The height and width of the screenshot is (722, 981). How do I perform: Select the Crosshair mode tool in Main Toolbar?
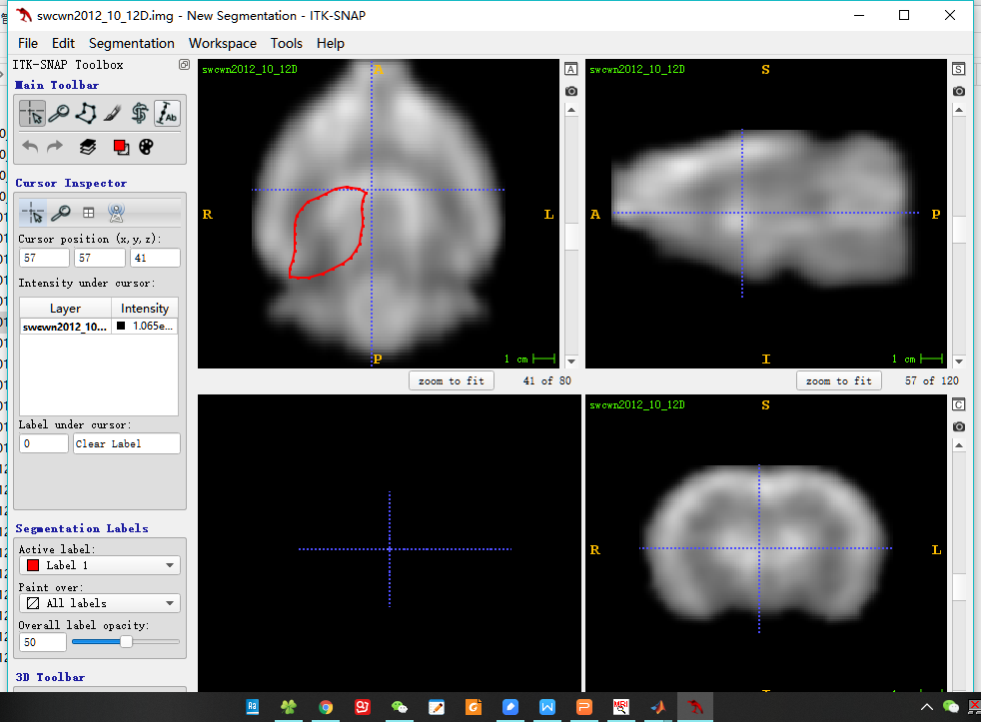tap(33, 114)
